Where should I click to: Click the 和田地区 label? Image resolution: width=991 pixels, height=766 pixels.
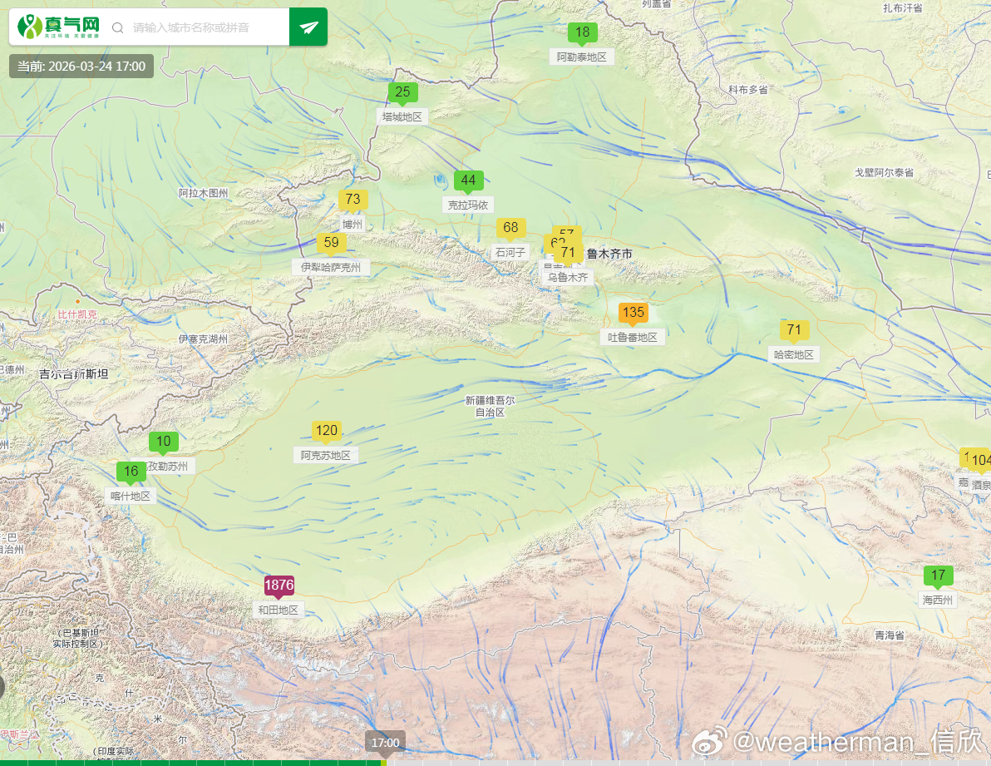click(x=278, y=610)
